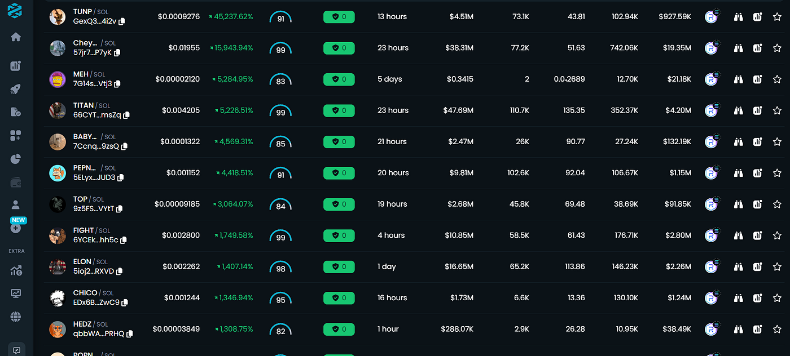The height and width of the screenshot is (356, 790).
Task: Click the address 66CYT...msZq
Action: pyautogui.click(x=97, y=115)
